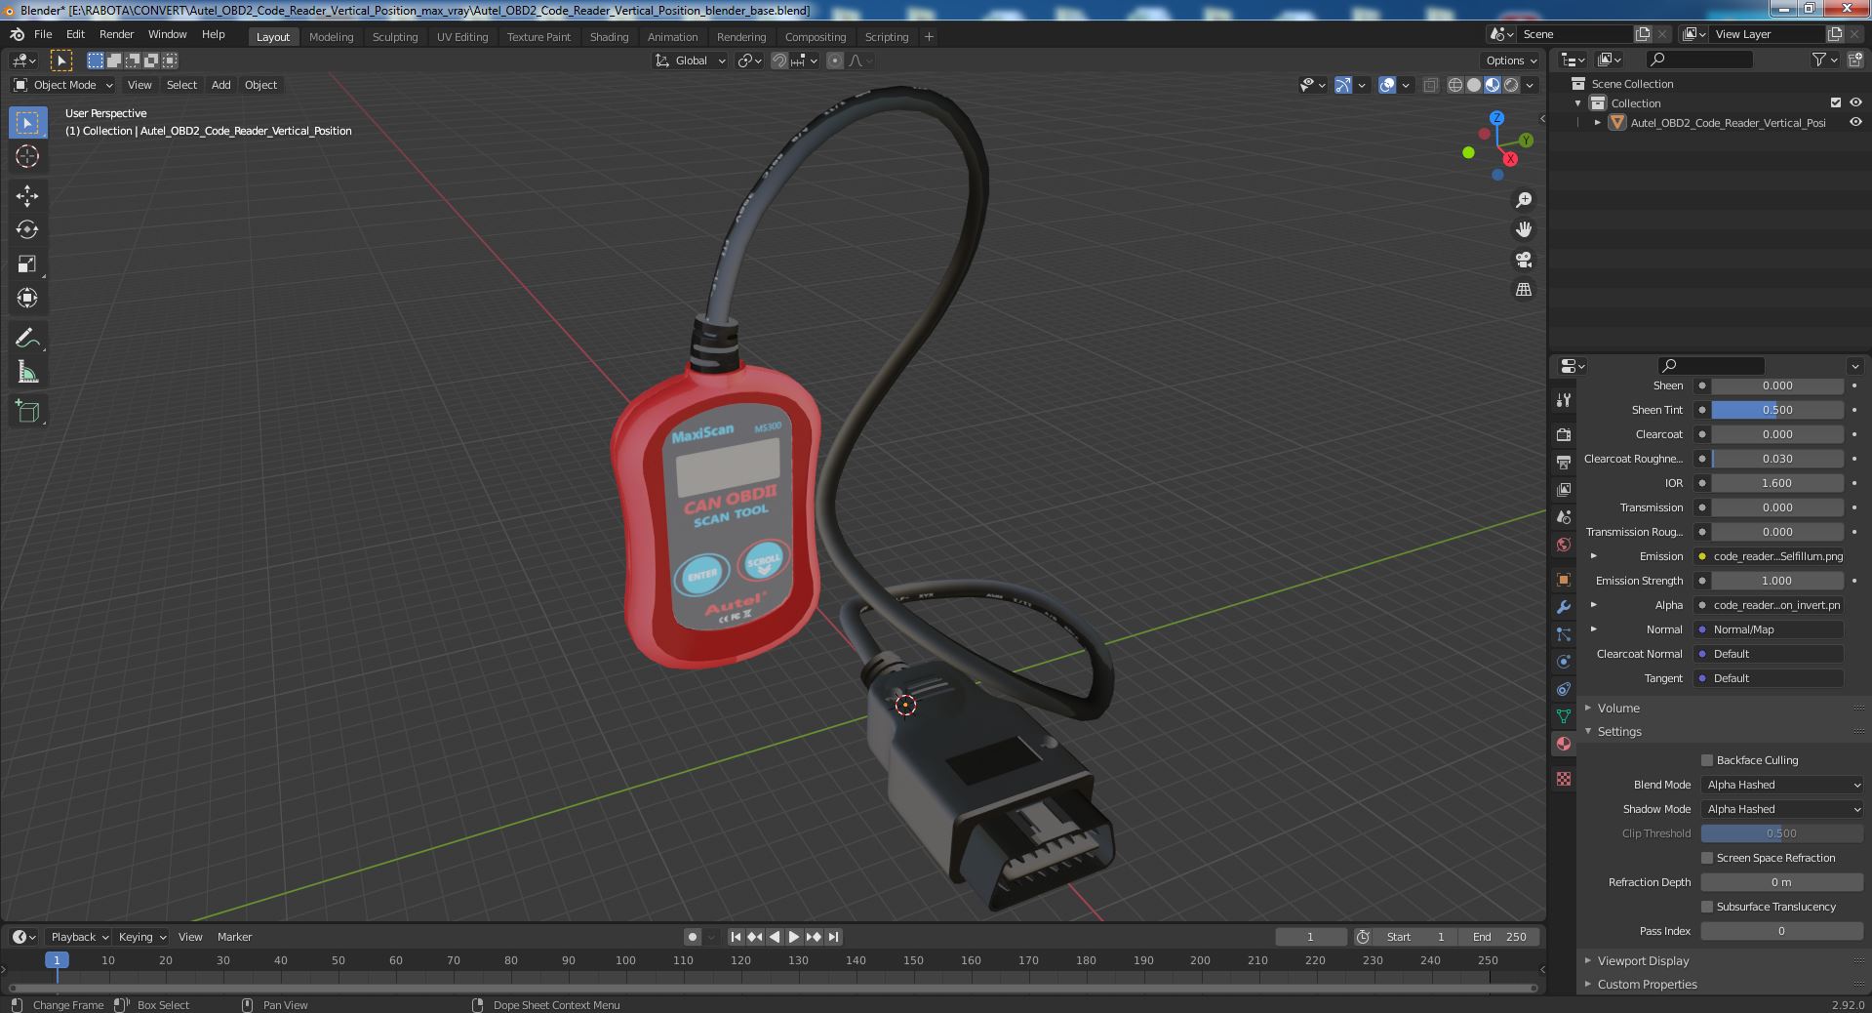Open Physics properties tab icon
The height and width of the screenshot is (1013, 1872).
point(1564,662)
